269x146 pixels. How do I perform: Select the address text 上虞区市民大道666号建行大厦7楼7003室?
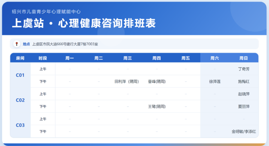(65, 44)
